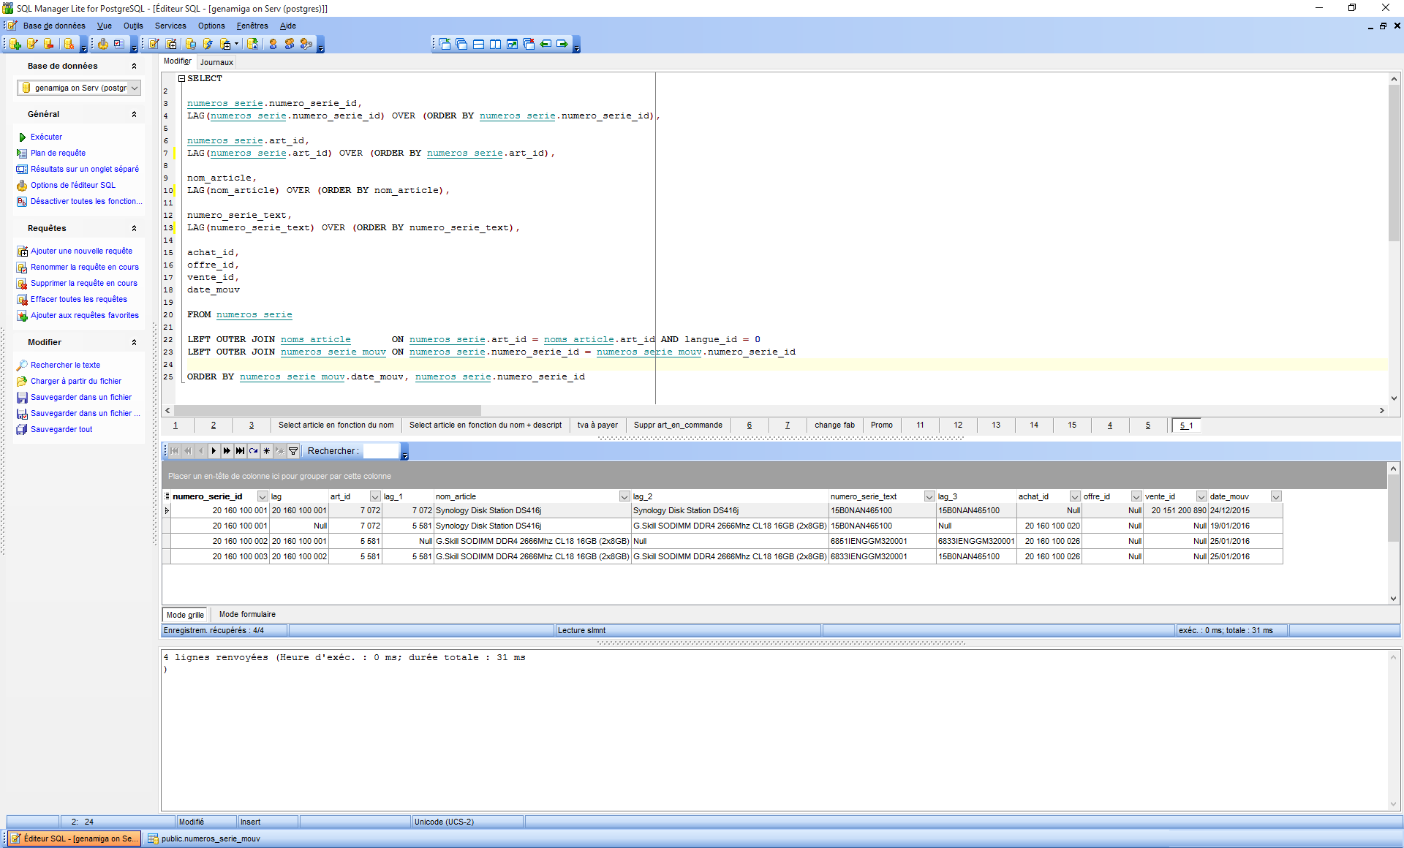Click the close all windows icon

(x=529, y=44)
